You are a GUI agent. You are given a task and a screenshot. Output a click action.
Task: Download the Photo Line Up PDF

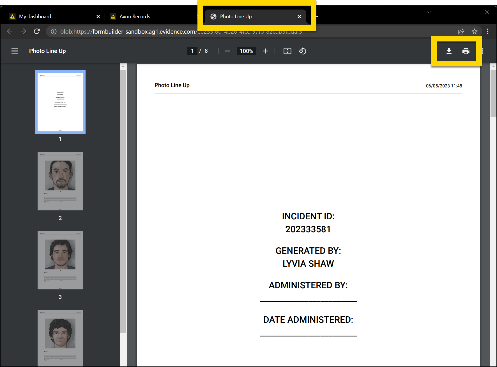pos(449,51)
